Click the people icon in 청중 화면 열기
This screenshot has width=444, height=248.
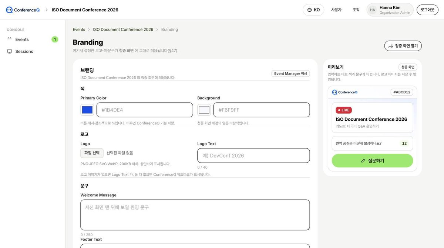(x=391, y=46)
